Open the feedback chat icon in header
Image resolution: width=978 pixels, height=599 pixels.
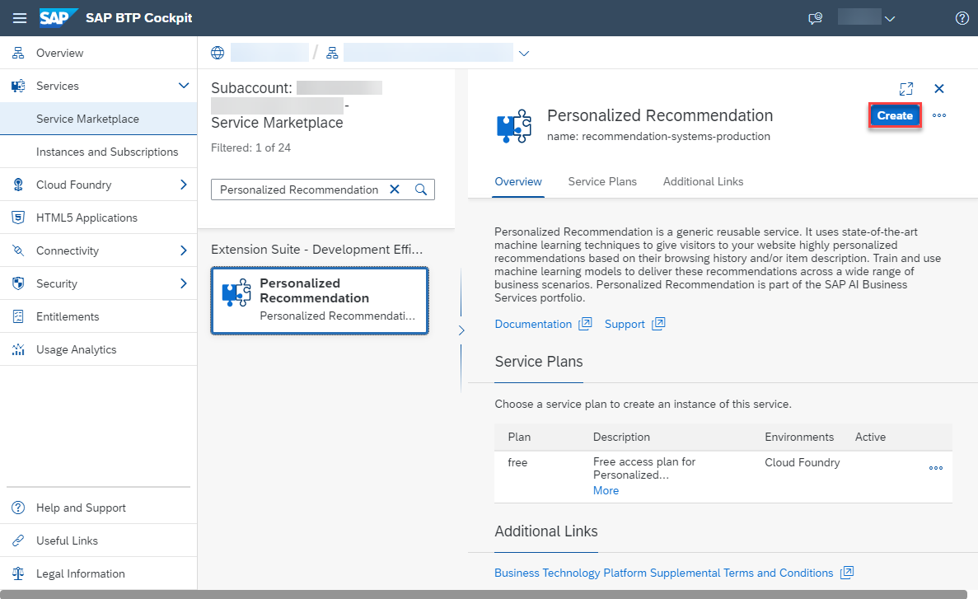coord(815,18)
